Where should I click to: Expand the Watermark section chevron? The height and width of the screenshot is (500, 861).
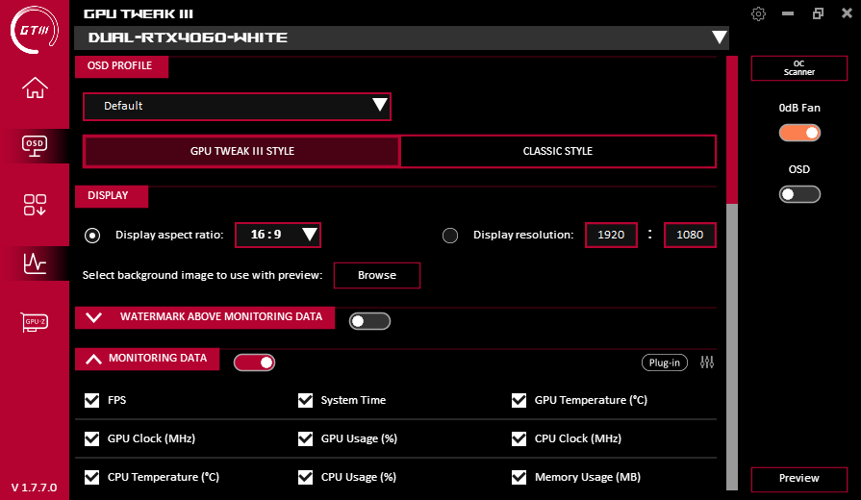coord(94,317)
